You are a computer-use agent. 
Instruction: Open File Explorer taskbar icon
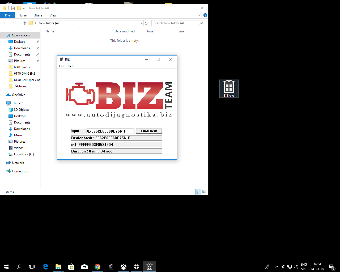(58, 267)
